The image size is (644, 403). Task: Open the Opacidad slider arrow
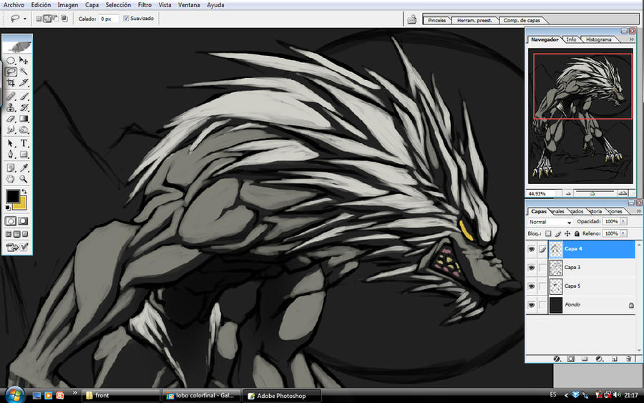(x=623, y=221)
